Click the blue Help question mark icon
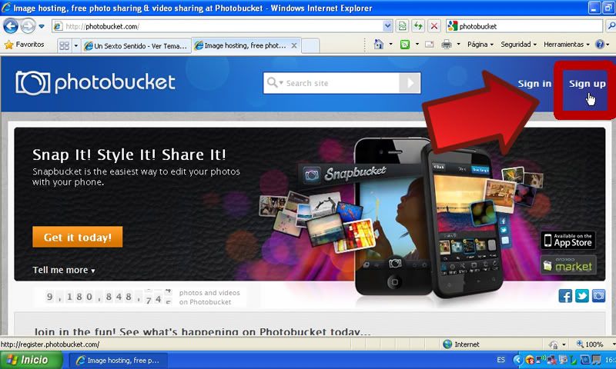Viewport: 616px width, 369px height. click(600, 45)
